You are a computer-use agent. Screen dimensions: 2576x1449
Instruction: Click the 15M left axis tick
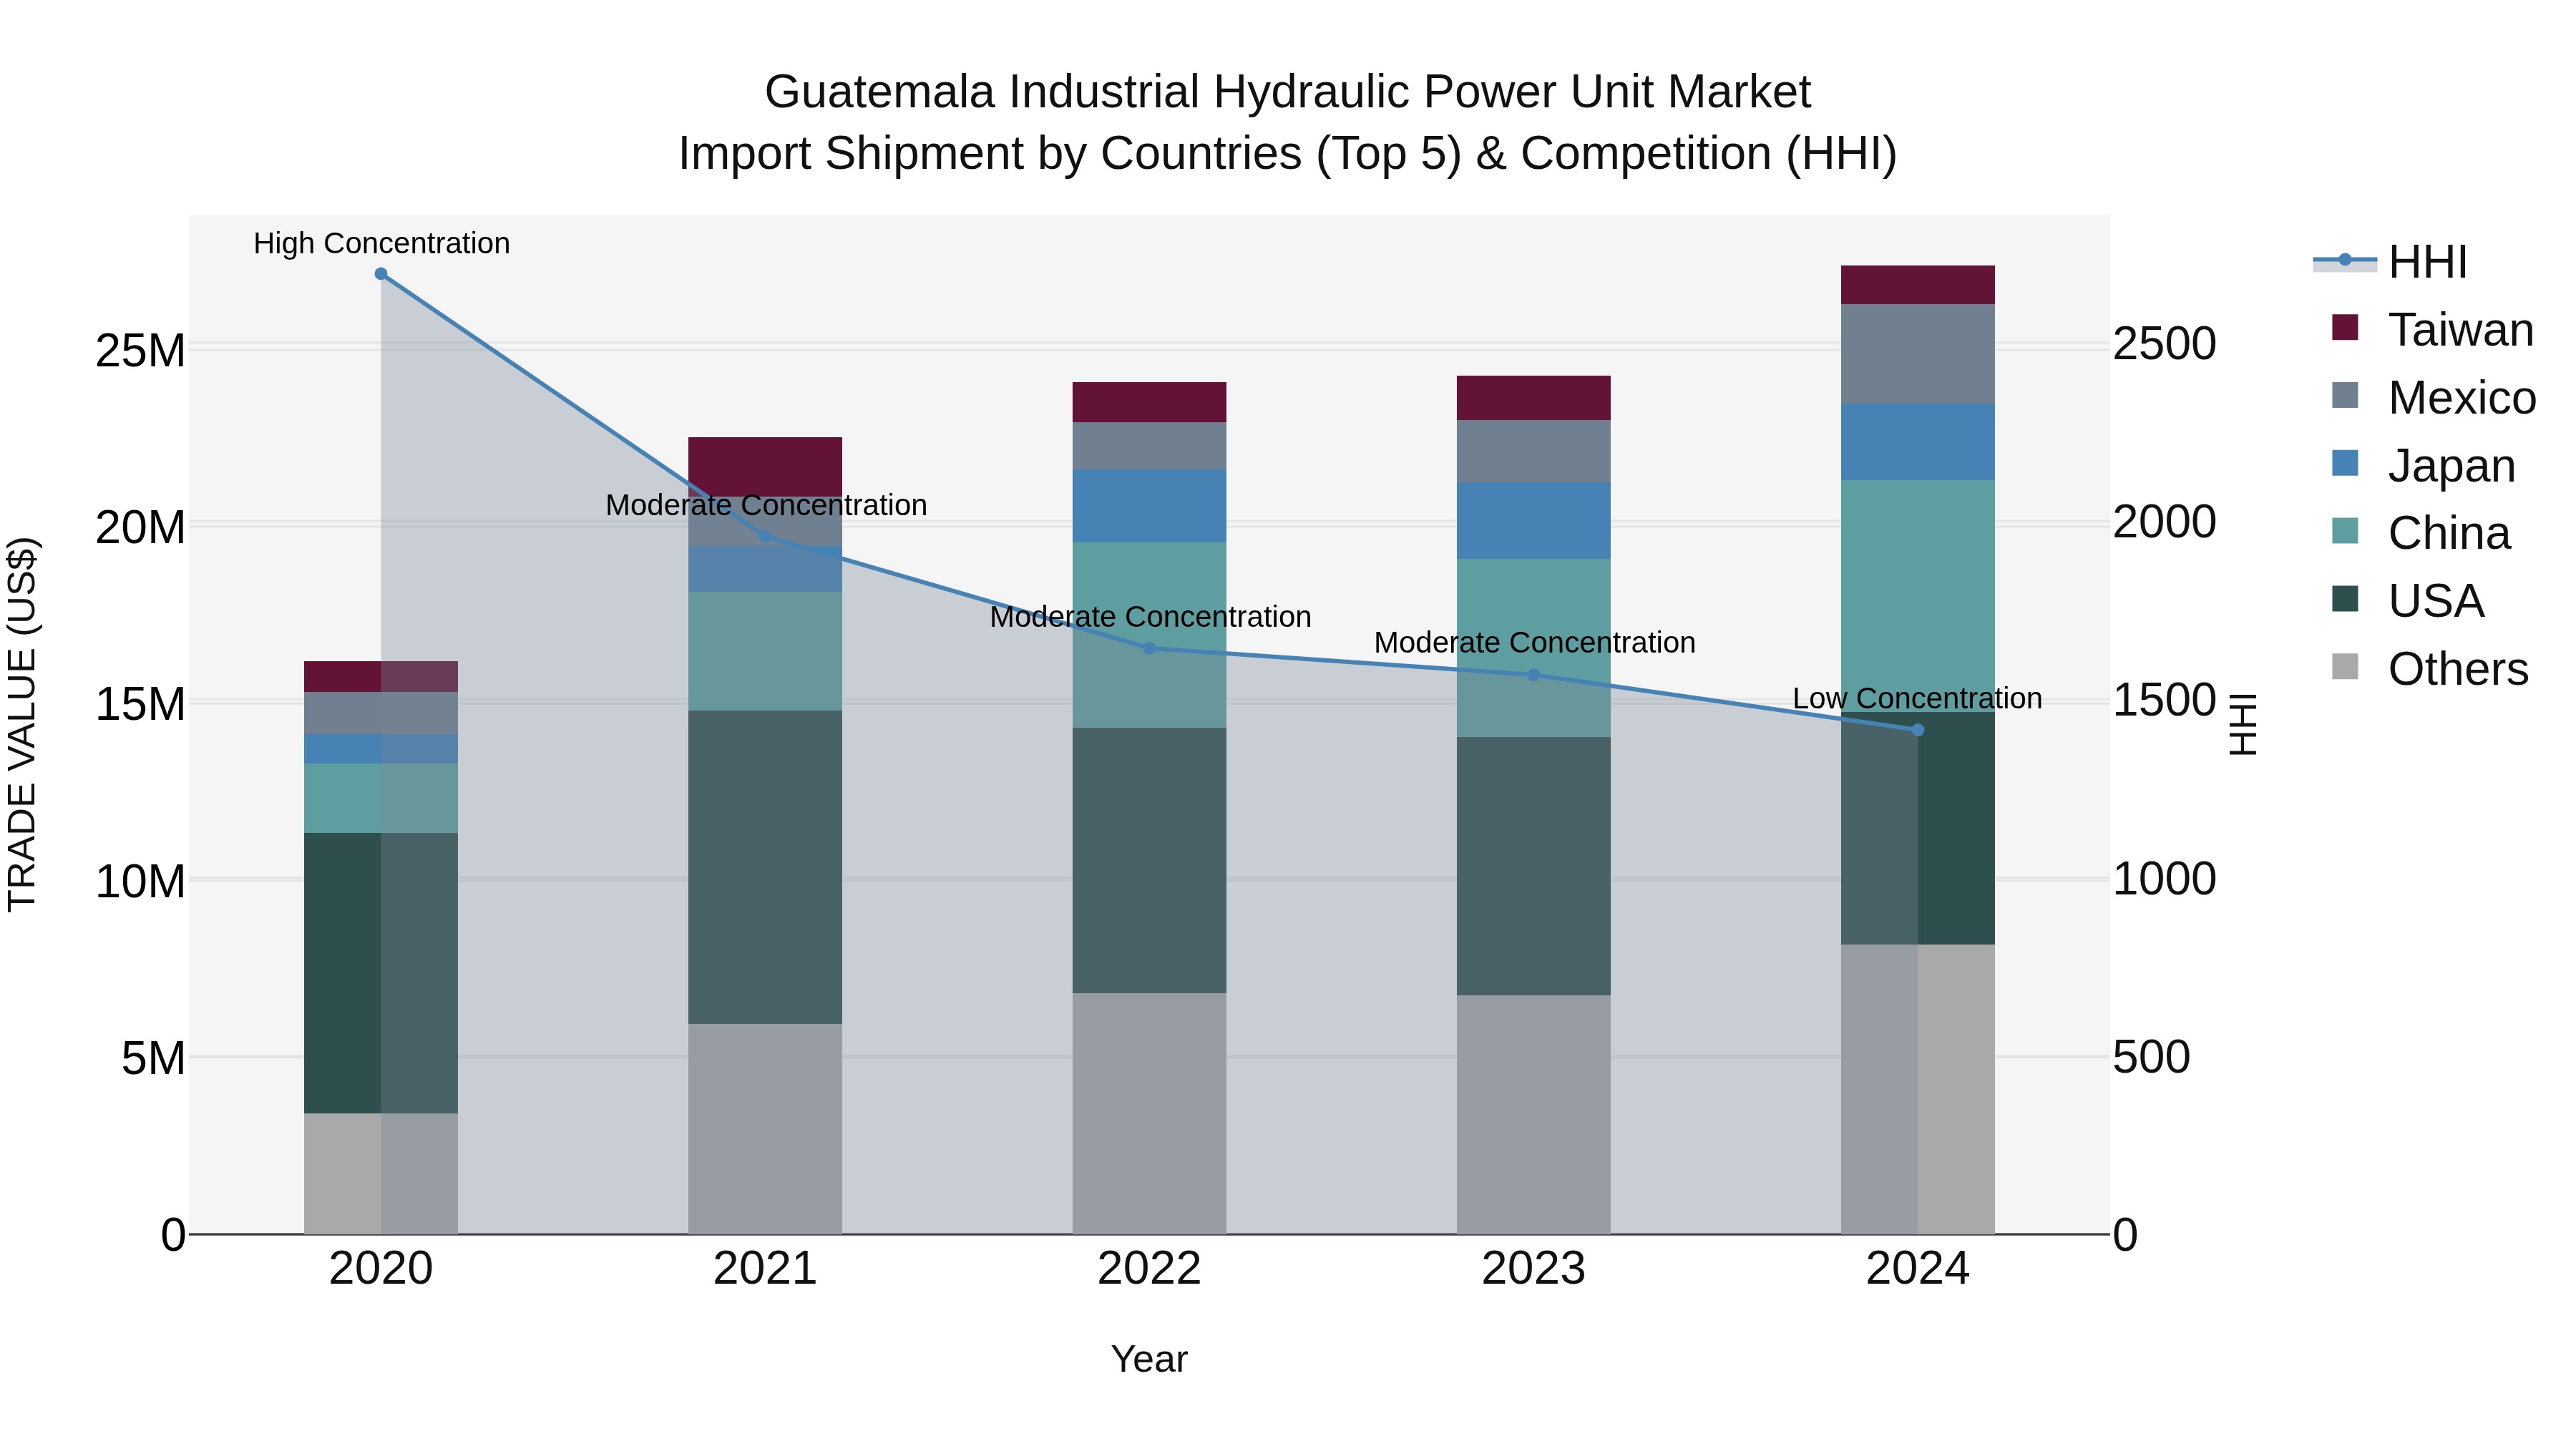pyautogui.click(x=140, y=704)
